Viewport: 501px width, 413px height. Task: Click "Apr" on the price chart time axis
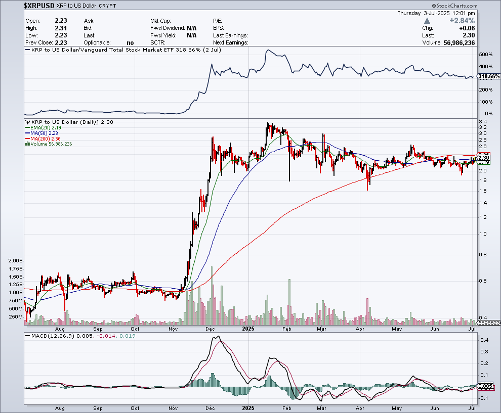pyautogui.click(x=360, y=329)
